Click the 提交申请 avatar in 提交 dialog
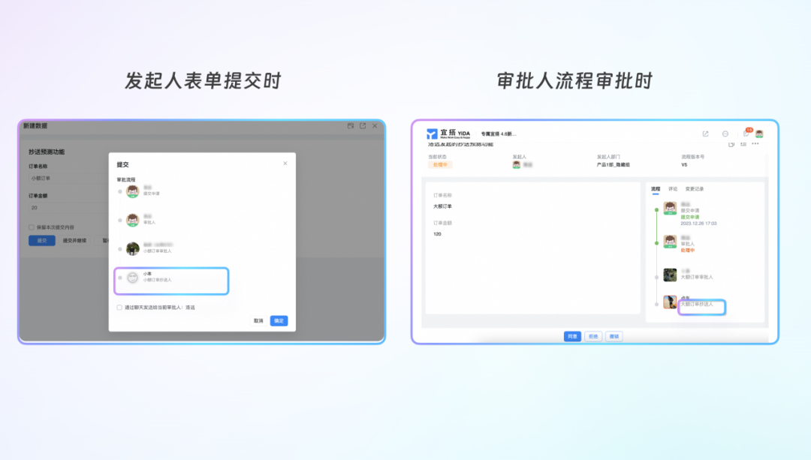 tap(133, 191)
